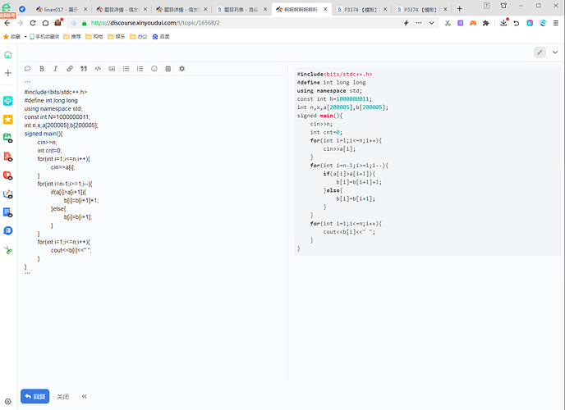Open the red PDF tool sidebar icon

pos(8,157)
